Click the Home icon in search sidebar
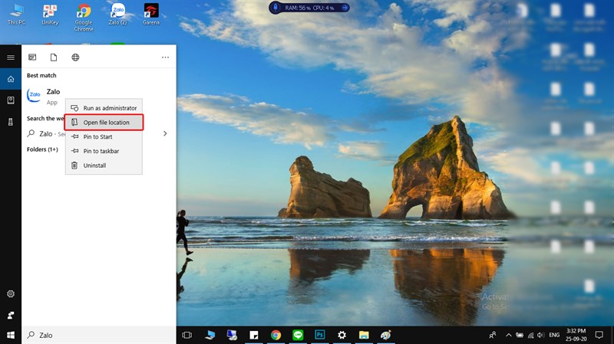614x344 pixels. [11, 79]
